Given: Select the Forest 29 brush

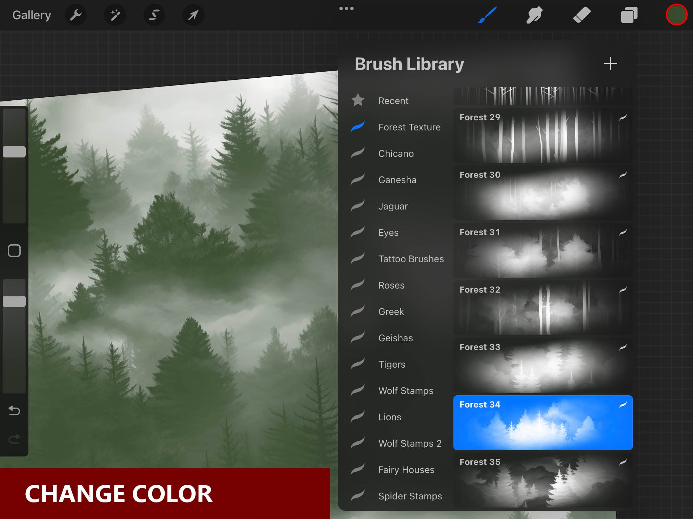Looking at the screenshot, I should [x=543, y=135].
